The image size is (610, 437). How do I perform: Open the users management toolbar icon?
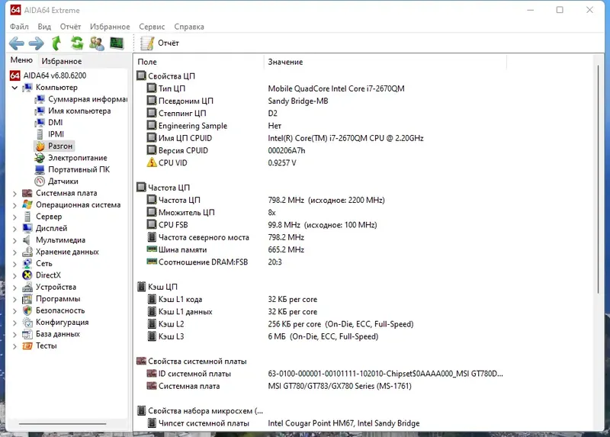tap(97, 43)
